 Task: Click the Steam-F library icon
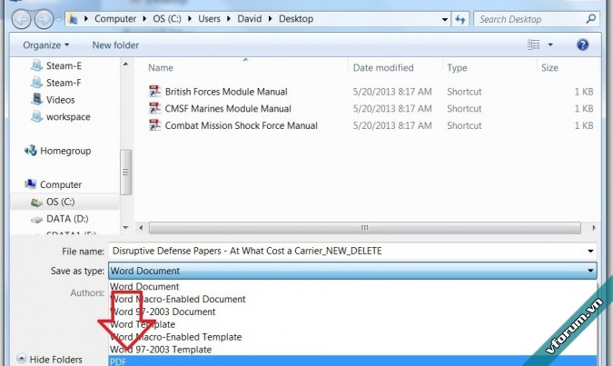(36, 83)
